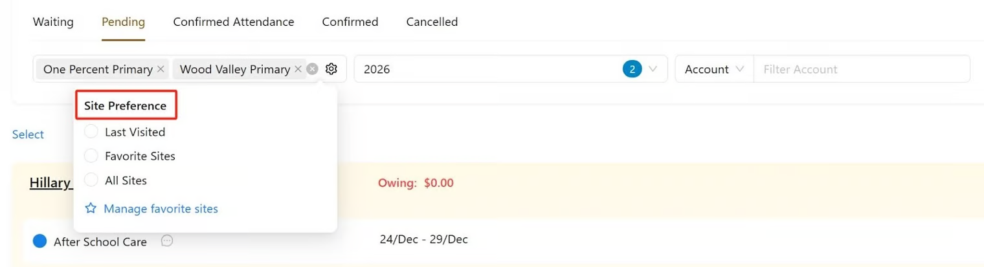
Task: Select All Sites radio option
Action: (x=92, y=180)
